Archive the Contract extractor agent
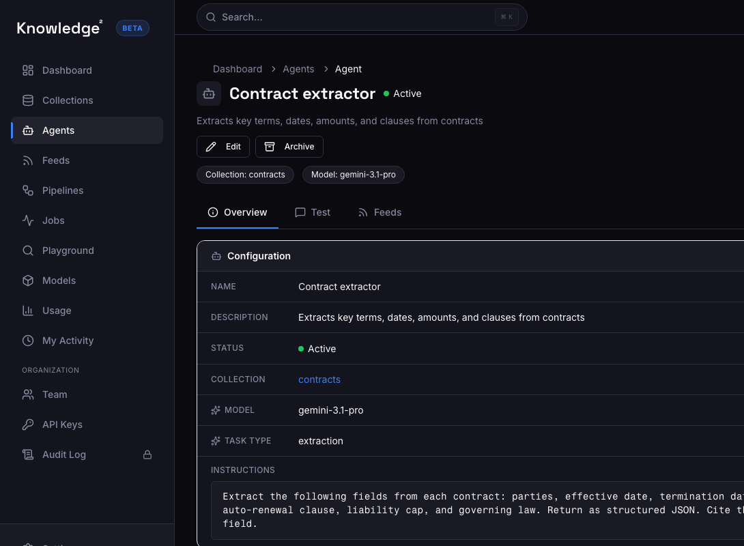This screenshot has height=546, width=744. click(x=289, y=146)
